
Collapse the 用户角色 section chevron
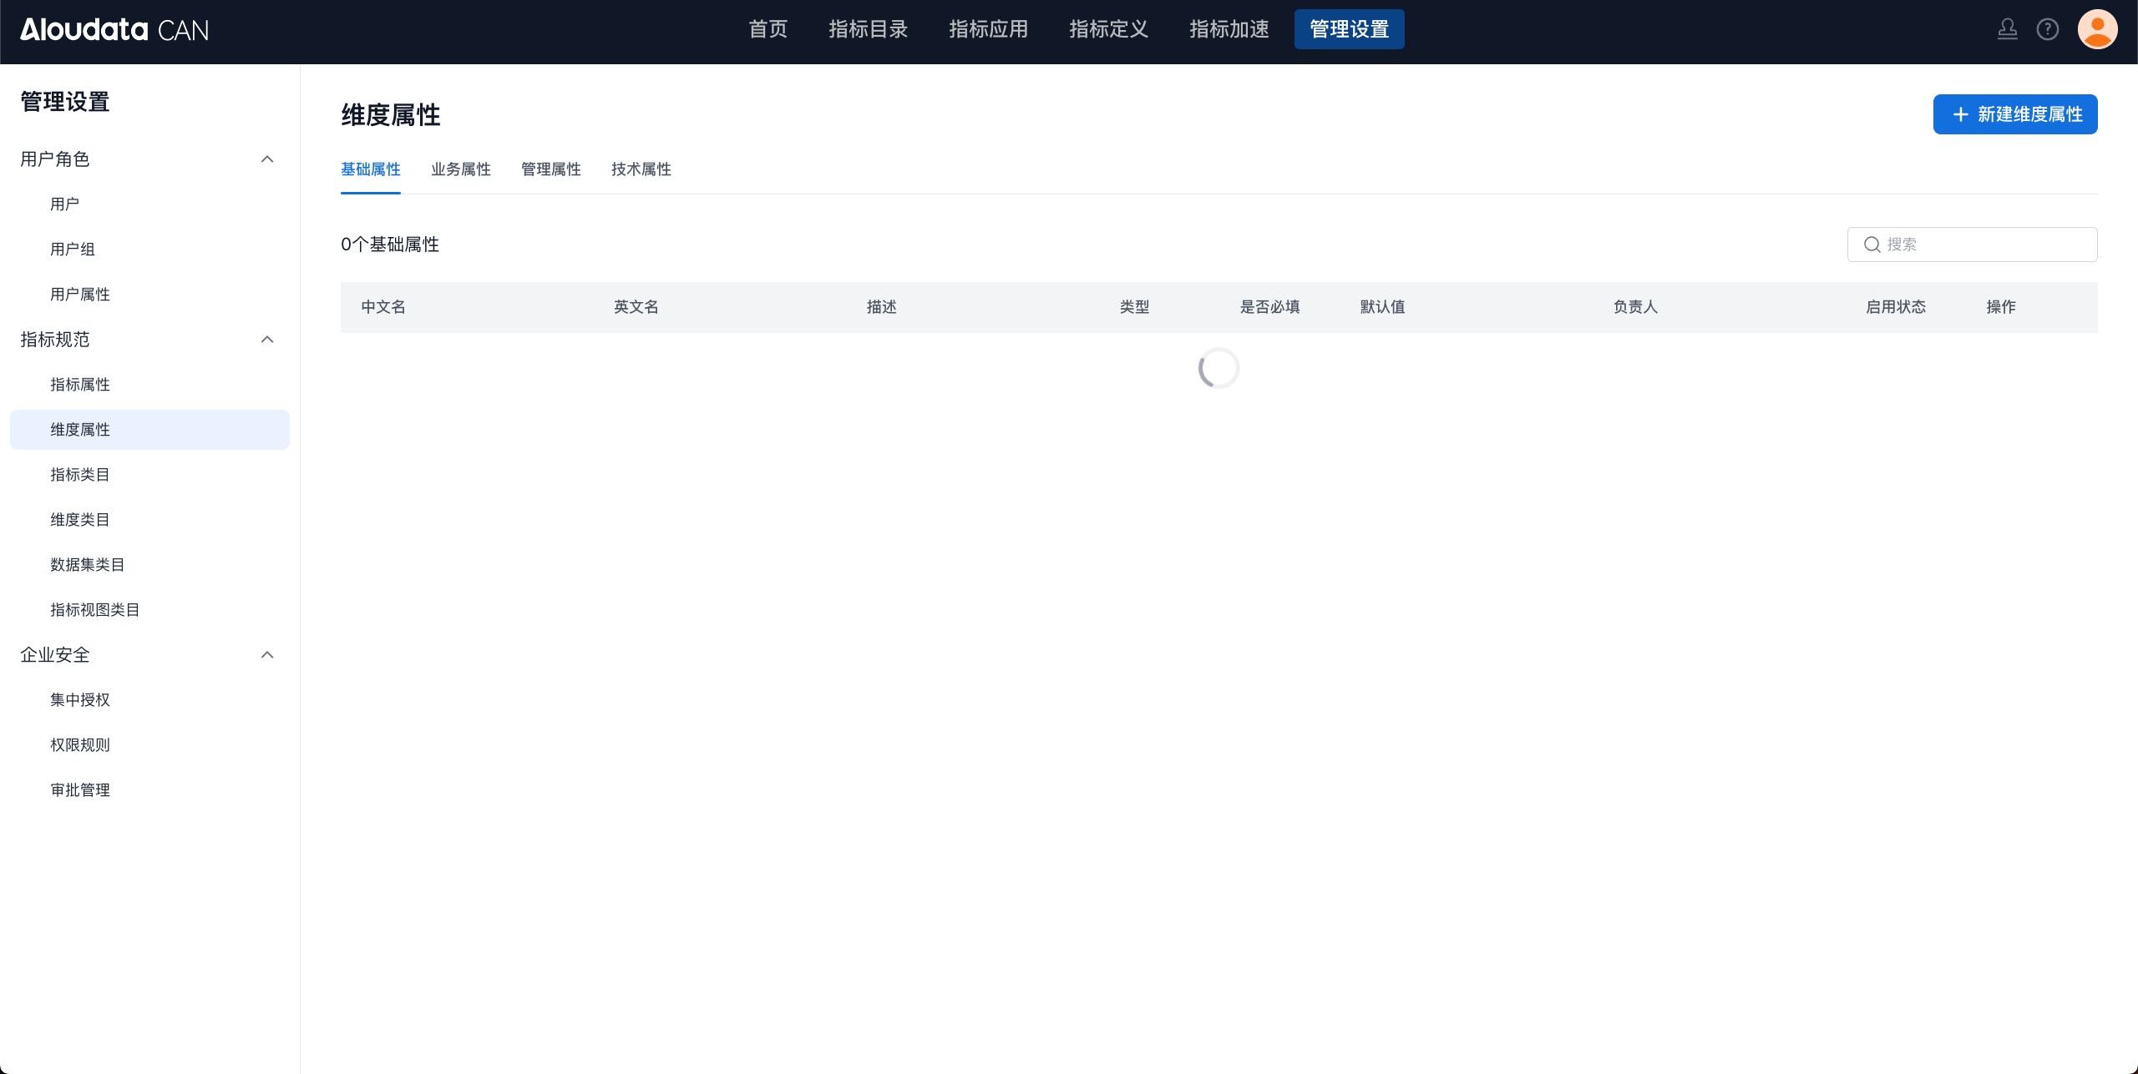pos(267,159)
